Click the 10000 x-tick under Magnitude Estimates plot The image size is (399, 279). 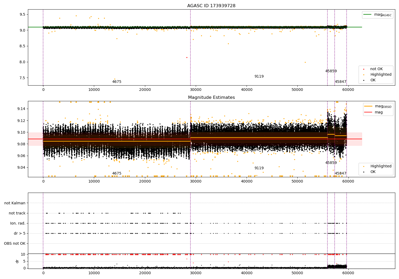pos(94,181)
